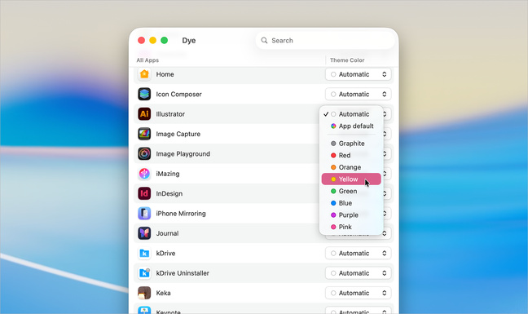Pick Orange from the color menu
The width and height of the screenshot is (528, 314).
click(351, 167)
